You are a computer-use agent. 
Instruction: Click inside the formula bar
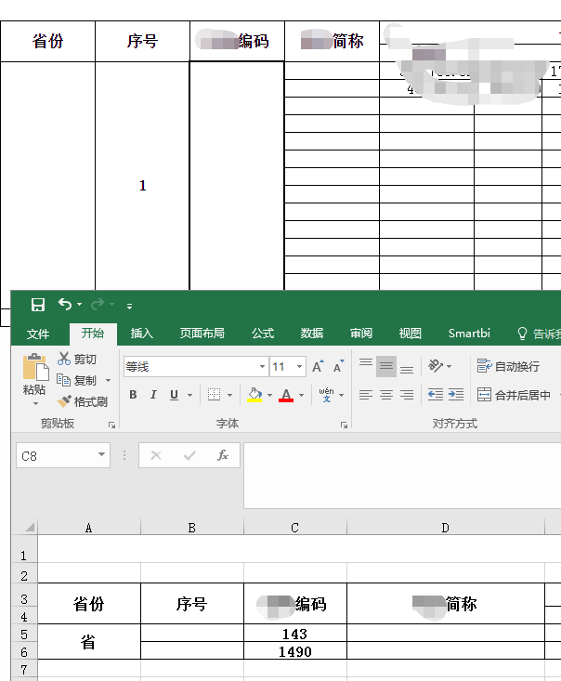pyautogui.click(x=402, y=476)
